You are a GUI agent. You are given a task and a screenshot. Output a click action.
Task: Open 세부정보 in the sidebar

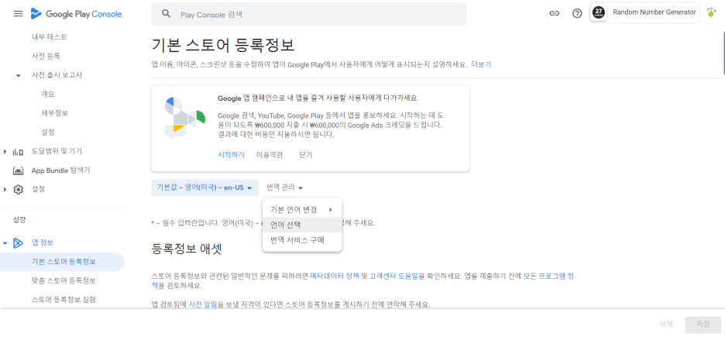coord(54,113)
